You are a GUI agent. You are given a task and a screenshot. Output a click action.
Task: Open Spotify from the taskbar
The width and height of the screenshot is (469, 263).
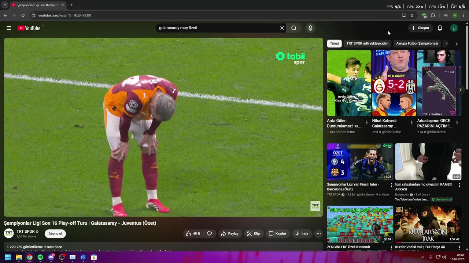(40, 258)
